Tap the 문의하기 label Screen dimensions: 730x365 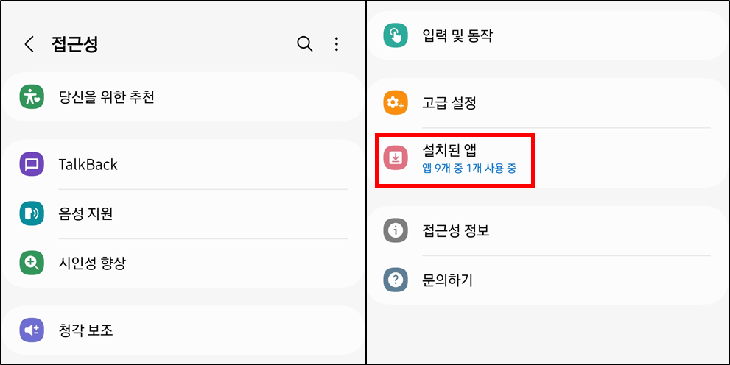click(x=447, y=280)
